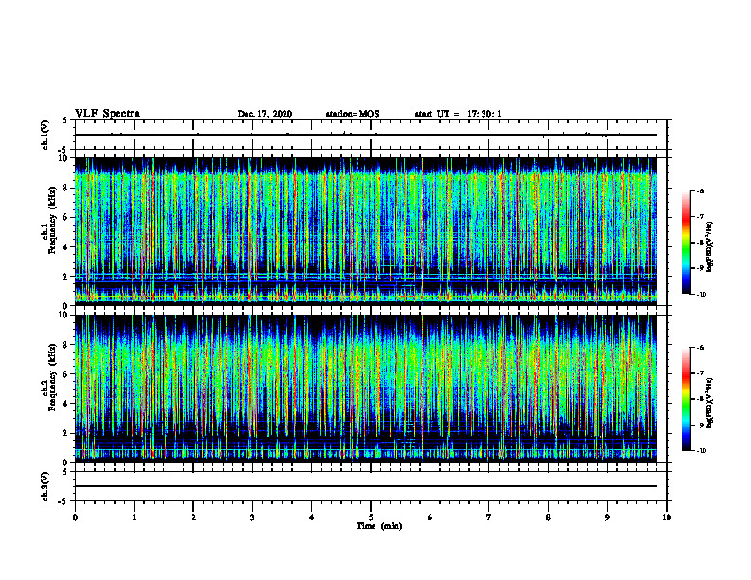Click the "0" kHz tick on ch.2 axis

coord(66,462)
